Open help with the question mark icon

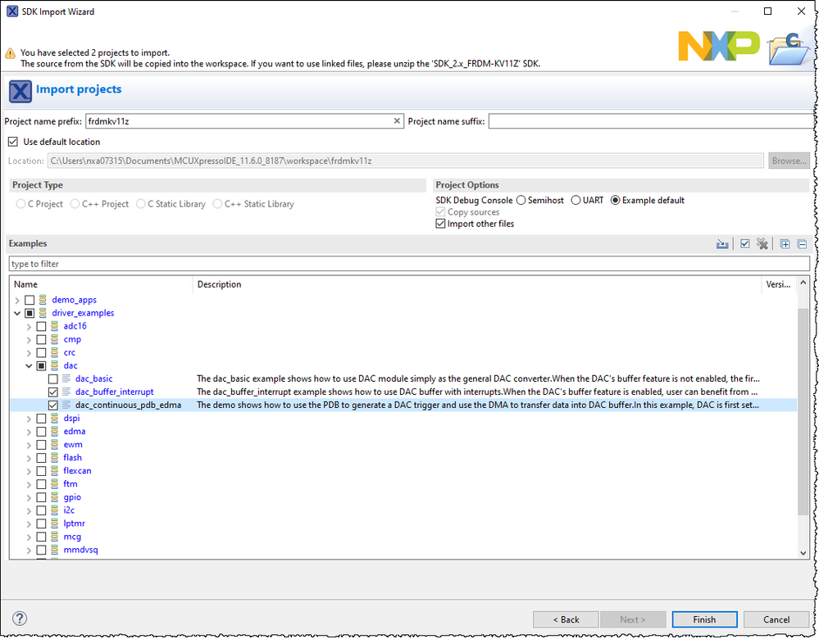coord(20,619)
